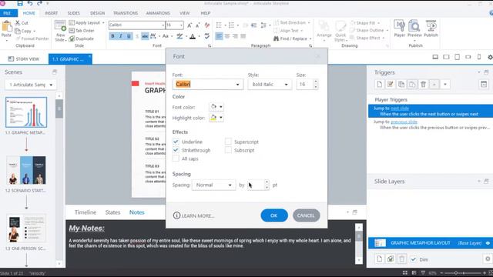Click the Underline button in the ribbon
493x277 pixels.
129,36
